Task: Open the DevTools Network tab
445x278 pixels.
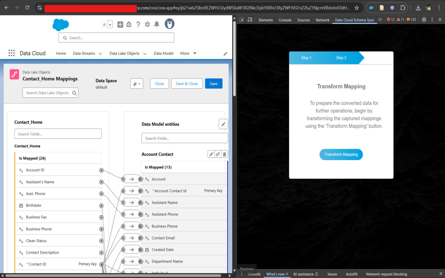Action: [x=322, y=20]
